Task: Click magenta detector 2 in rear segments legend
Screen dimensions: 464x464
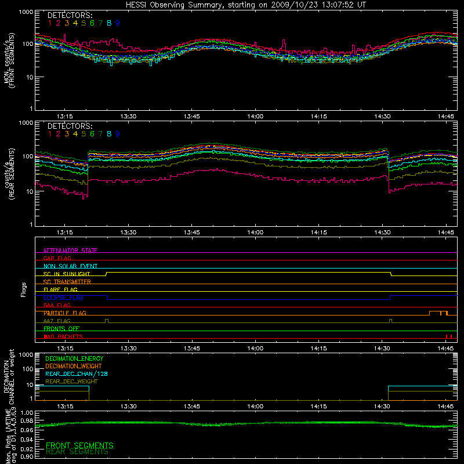Action: coord(59,134)
